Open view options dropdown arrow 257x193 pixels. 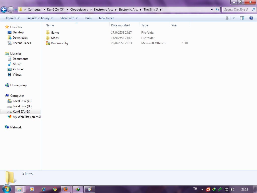[x=234, y=18]
